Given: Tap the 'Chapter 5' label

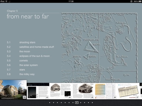Looking at the screenshot, I should coord(12,11).
